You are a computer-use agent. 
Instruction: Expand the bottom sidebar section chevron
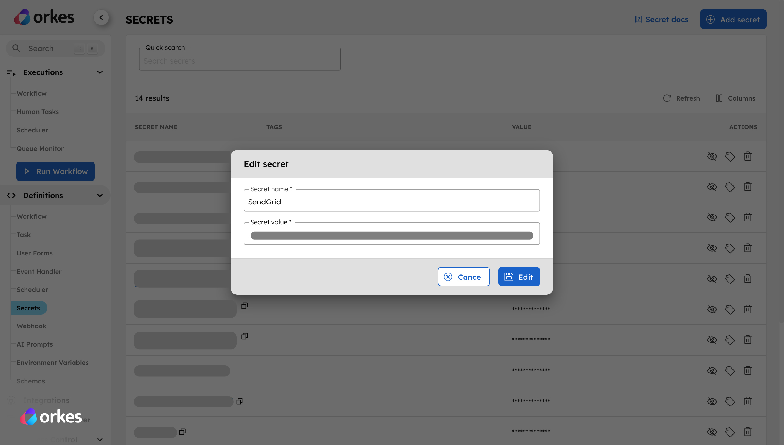click(x=100, y=440)
